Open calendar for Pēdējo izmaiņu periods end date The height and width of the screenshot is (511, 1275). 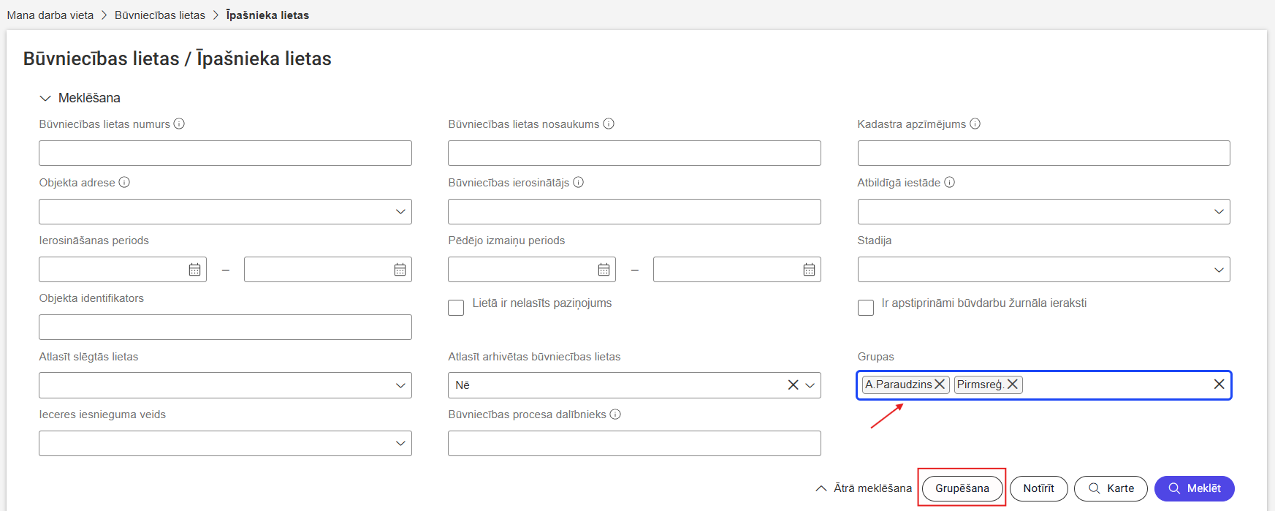tap(809, 270)
